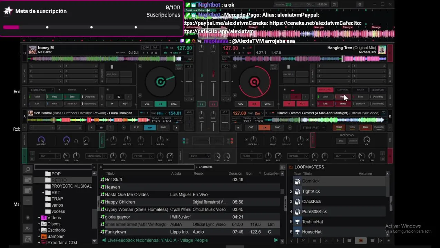Viewport: 440px width, 248px height.
Task: Trigger the TightKick sample pad icon
Action: click(x=297, y=192)
